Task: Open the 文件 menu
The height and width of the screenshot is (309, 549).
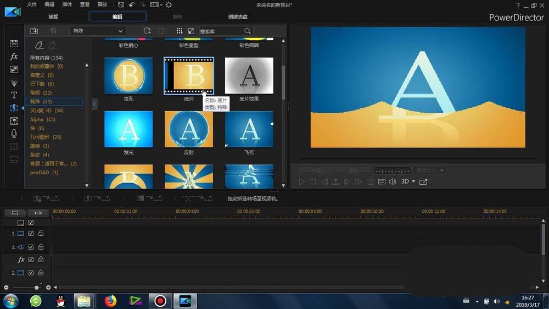Action: 32,4
